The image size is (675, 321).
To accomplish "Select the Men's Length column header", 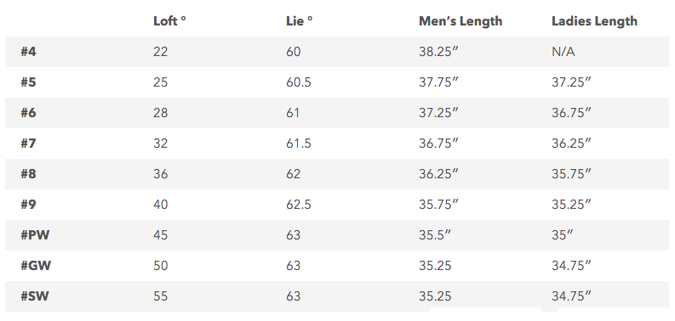I will 460,21.
